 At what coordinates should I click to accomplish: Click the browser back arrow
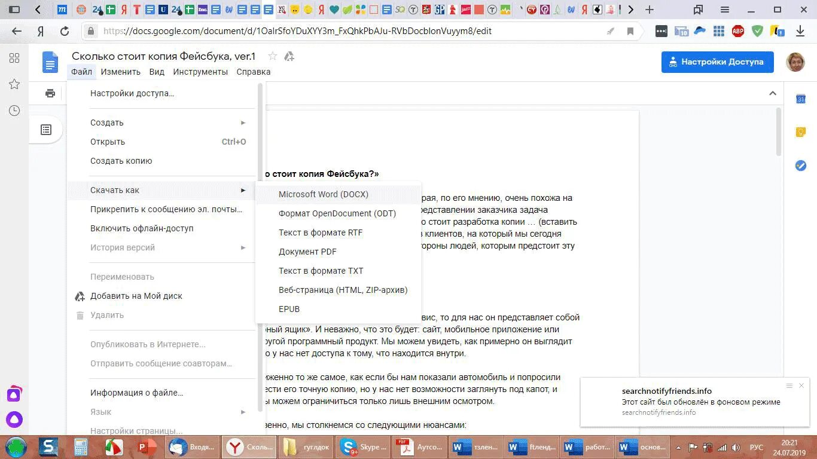click(x=17, y=31)
